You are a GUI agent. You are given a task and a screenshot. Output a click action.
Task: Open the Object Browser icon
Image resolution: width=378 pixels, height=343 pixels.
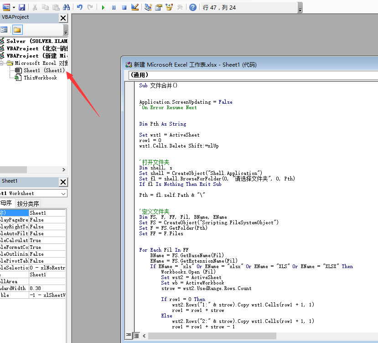tap(169, 7)
